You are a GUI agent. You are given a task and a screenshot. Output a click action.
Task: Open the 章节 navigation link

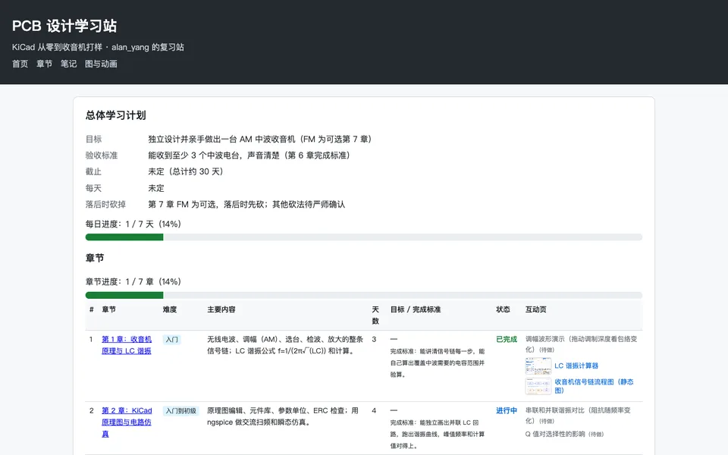tap(44, 64)
